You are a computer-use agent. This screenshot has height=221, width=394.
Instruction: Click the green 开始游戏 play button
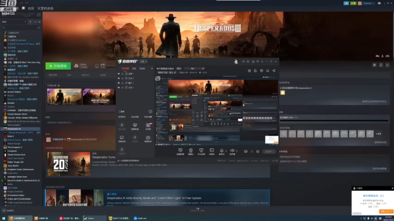tap(58, 66)
